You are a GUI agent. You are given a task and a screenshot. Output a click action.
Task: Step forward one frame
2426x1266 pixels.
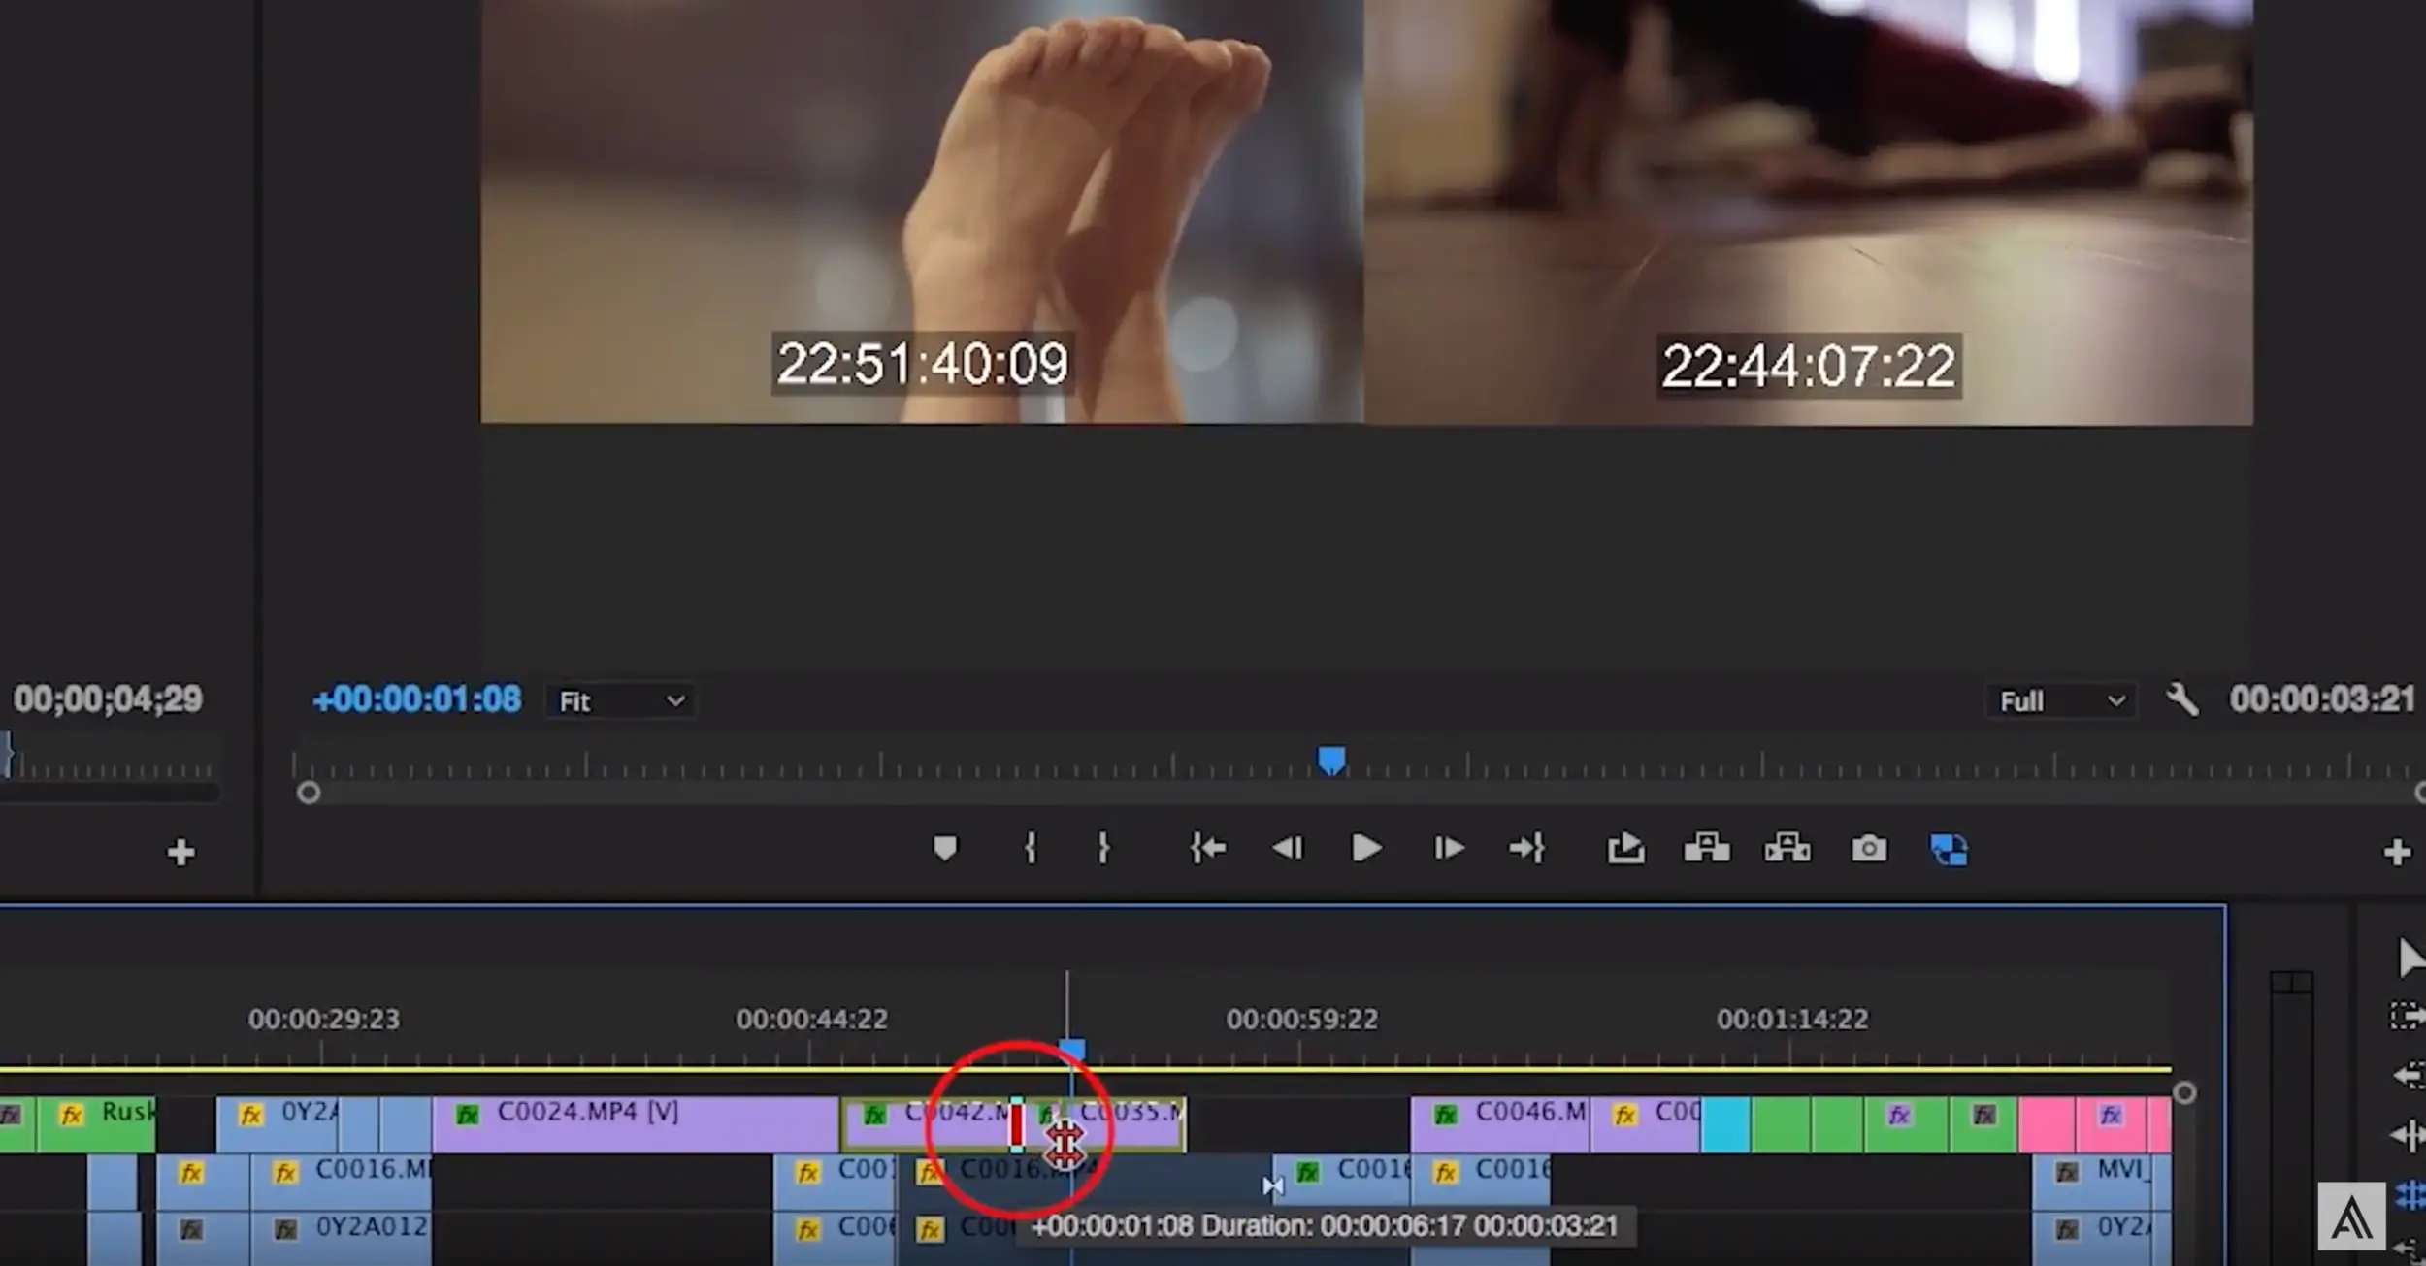(1448, 849)
